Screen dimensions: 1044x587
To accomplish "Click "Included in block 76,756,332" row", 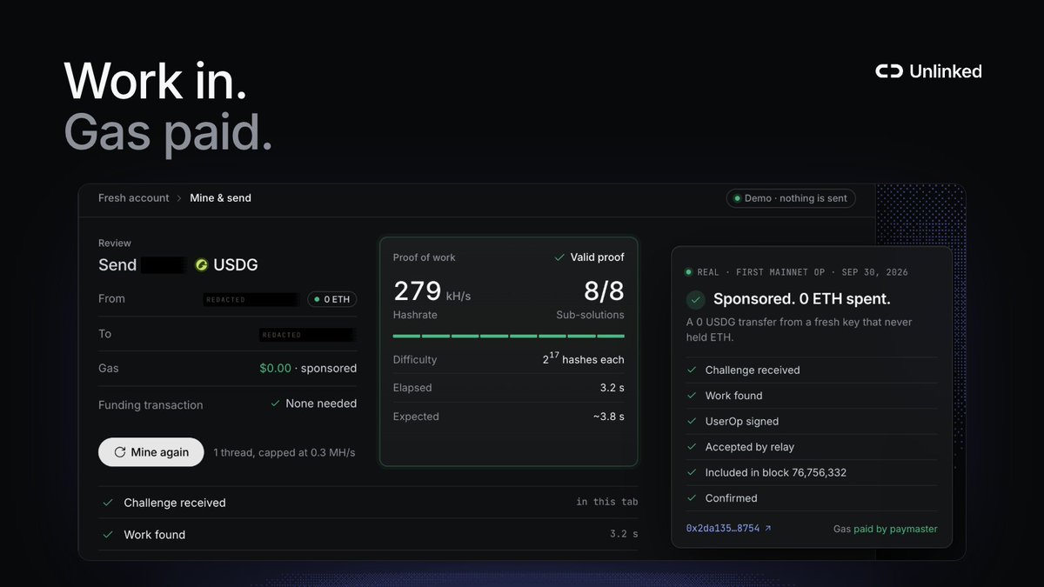I will click(x=812, y=472).
